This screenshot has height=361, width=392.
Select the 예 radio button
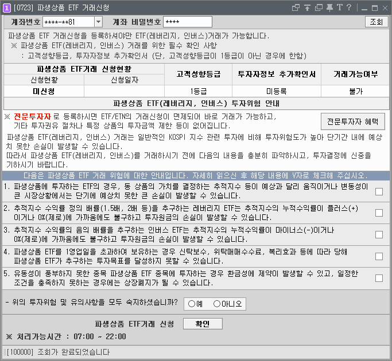click(x=192, y=304)
